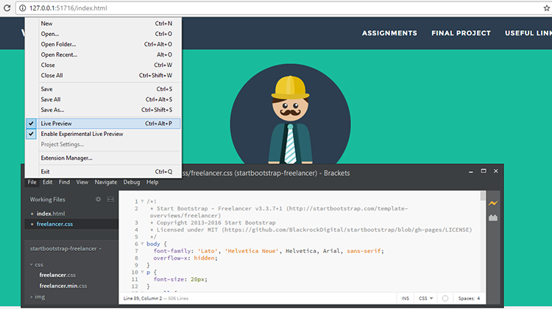Toggle Enable Experimental Live Preview
Viewport: 552px width, 309px height.
[x=103, y=134]
